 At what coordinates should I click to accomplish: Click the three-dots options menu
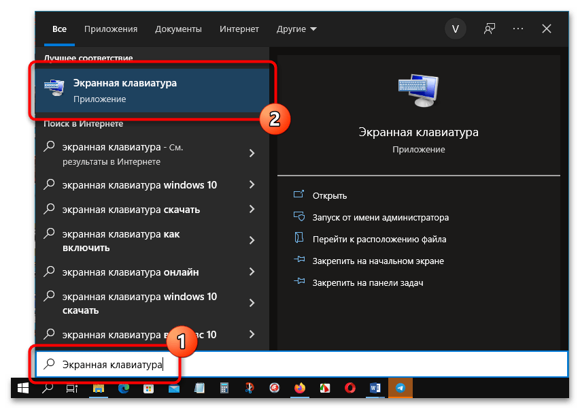518,29
